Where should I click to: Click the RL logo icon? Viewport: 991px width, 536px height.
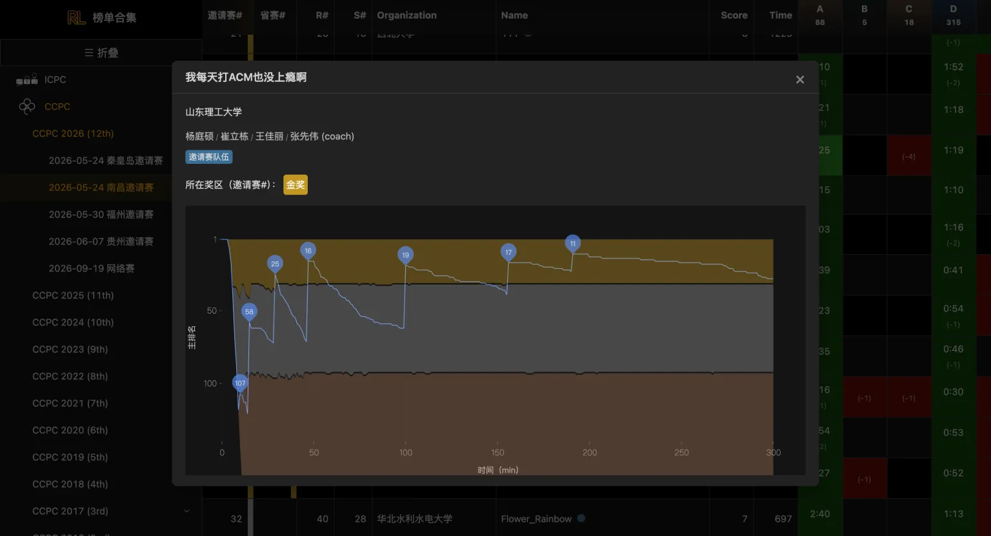click(x=76, y=17)
